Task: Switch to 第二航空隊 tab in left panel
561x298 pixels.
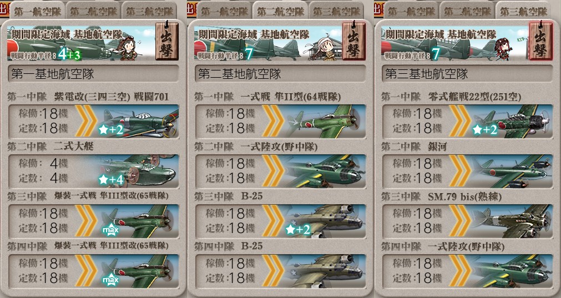Action: [93, 11]
